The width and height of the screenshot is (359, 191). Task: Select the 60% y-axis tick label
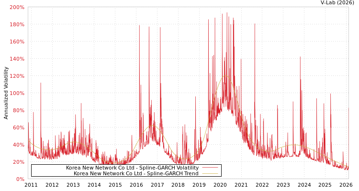[18, 128]
